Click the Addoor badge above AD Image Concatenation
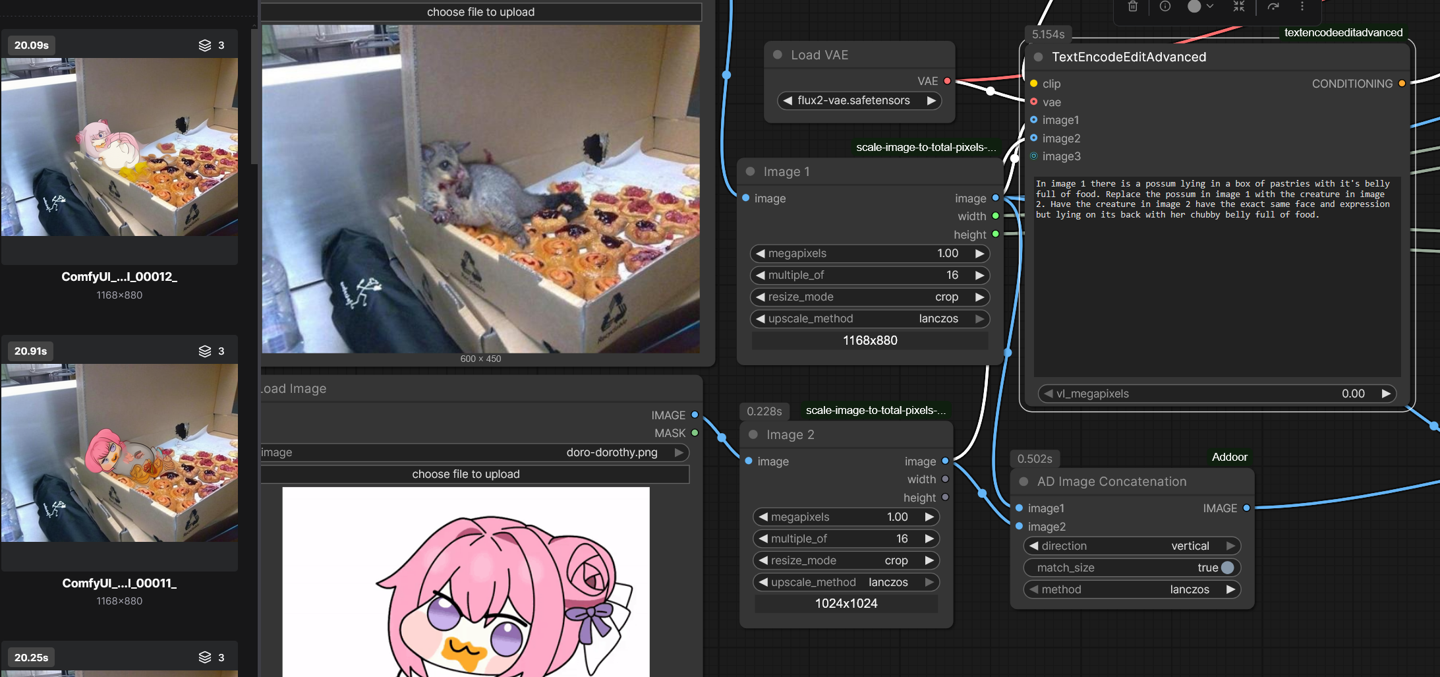 (x=1230, y=457)
